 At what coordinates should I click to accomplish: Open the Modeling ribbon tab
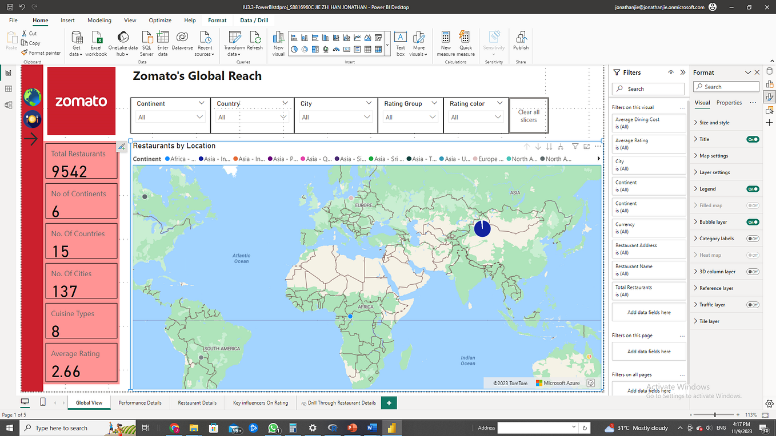click(x=99, y=21)
